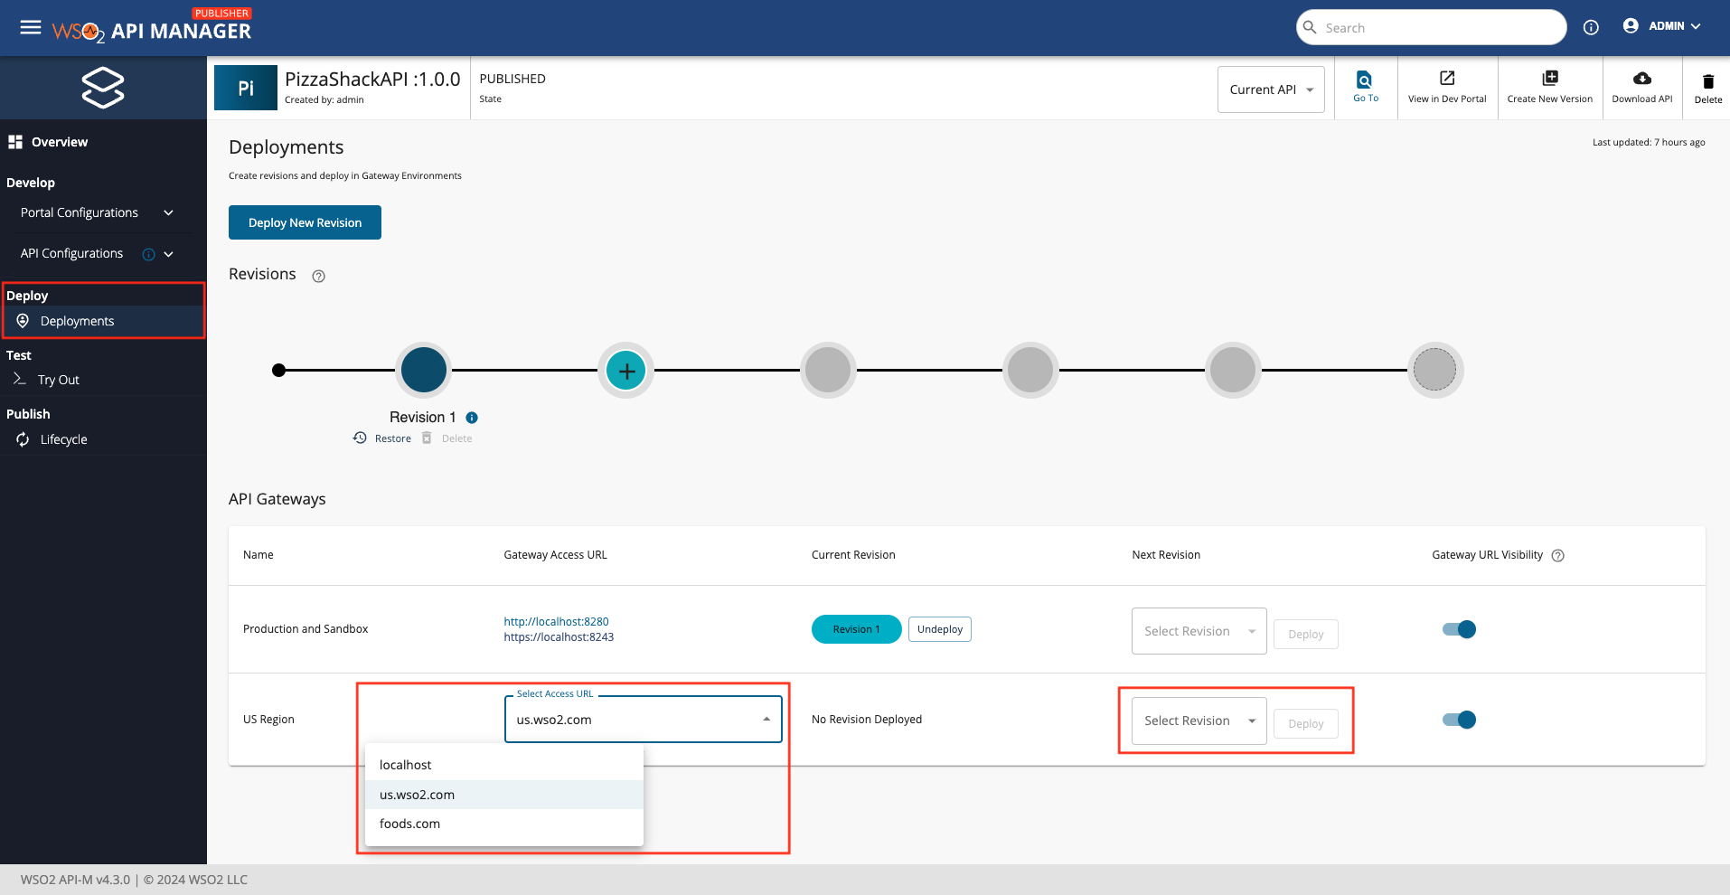
Task: Expand the API Configurations section
Action: click(x=168, y=254)
